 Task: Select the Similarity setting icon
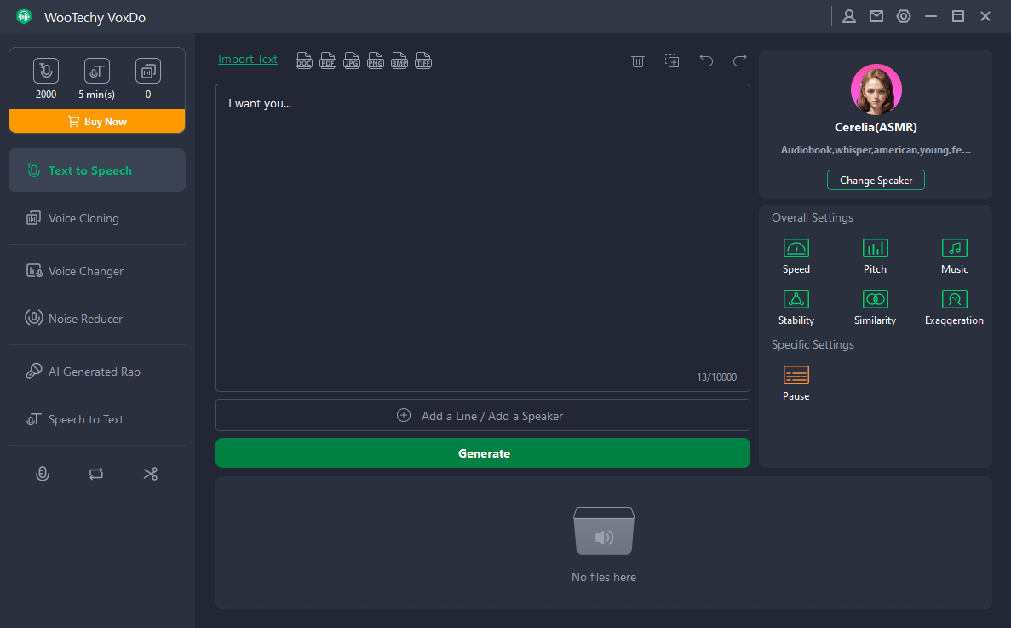tap(875, 299)
